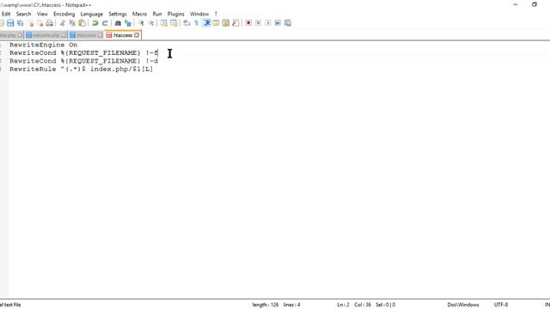Open the Macro menu

coord(139,14)
